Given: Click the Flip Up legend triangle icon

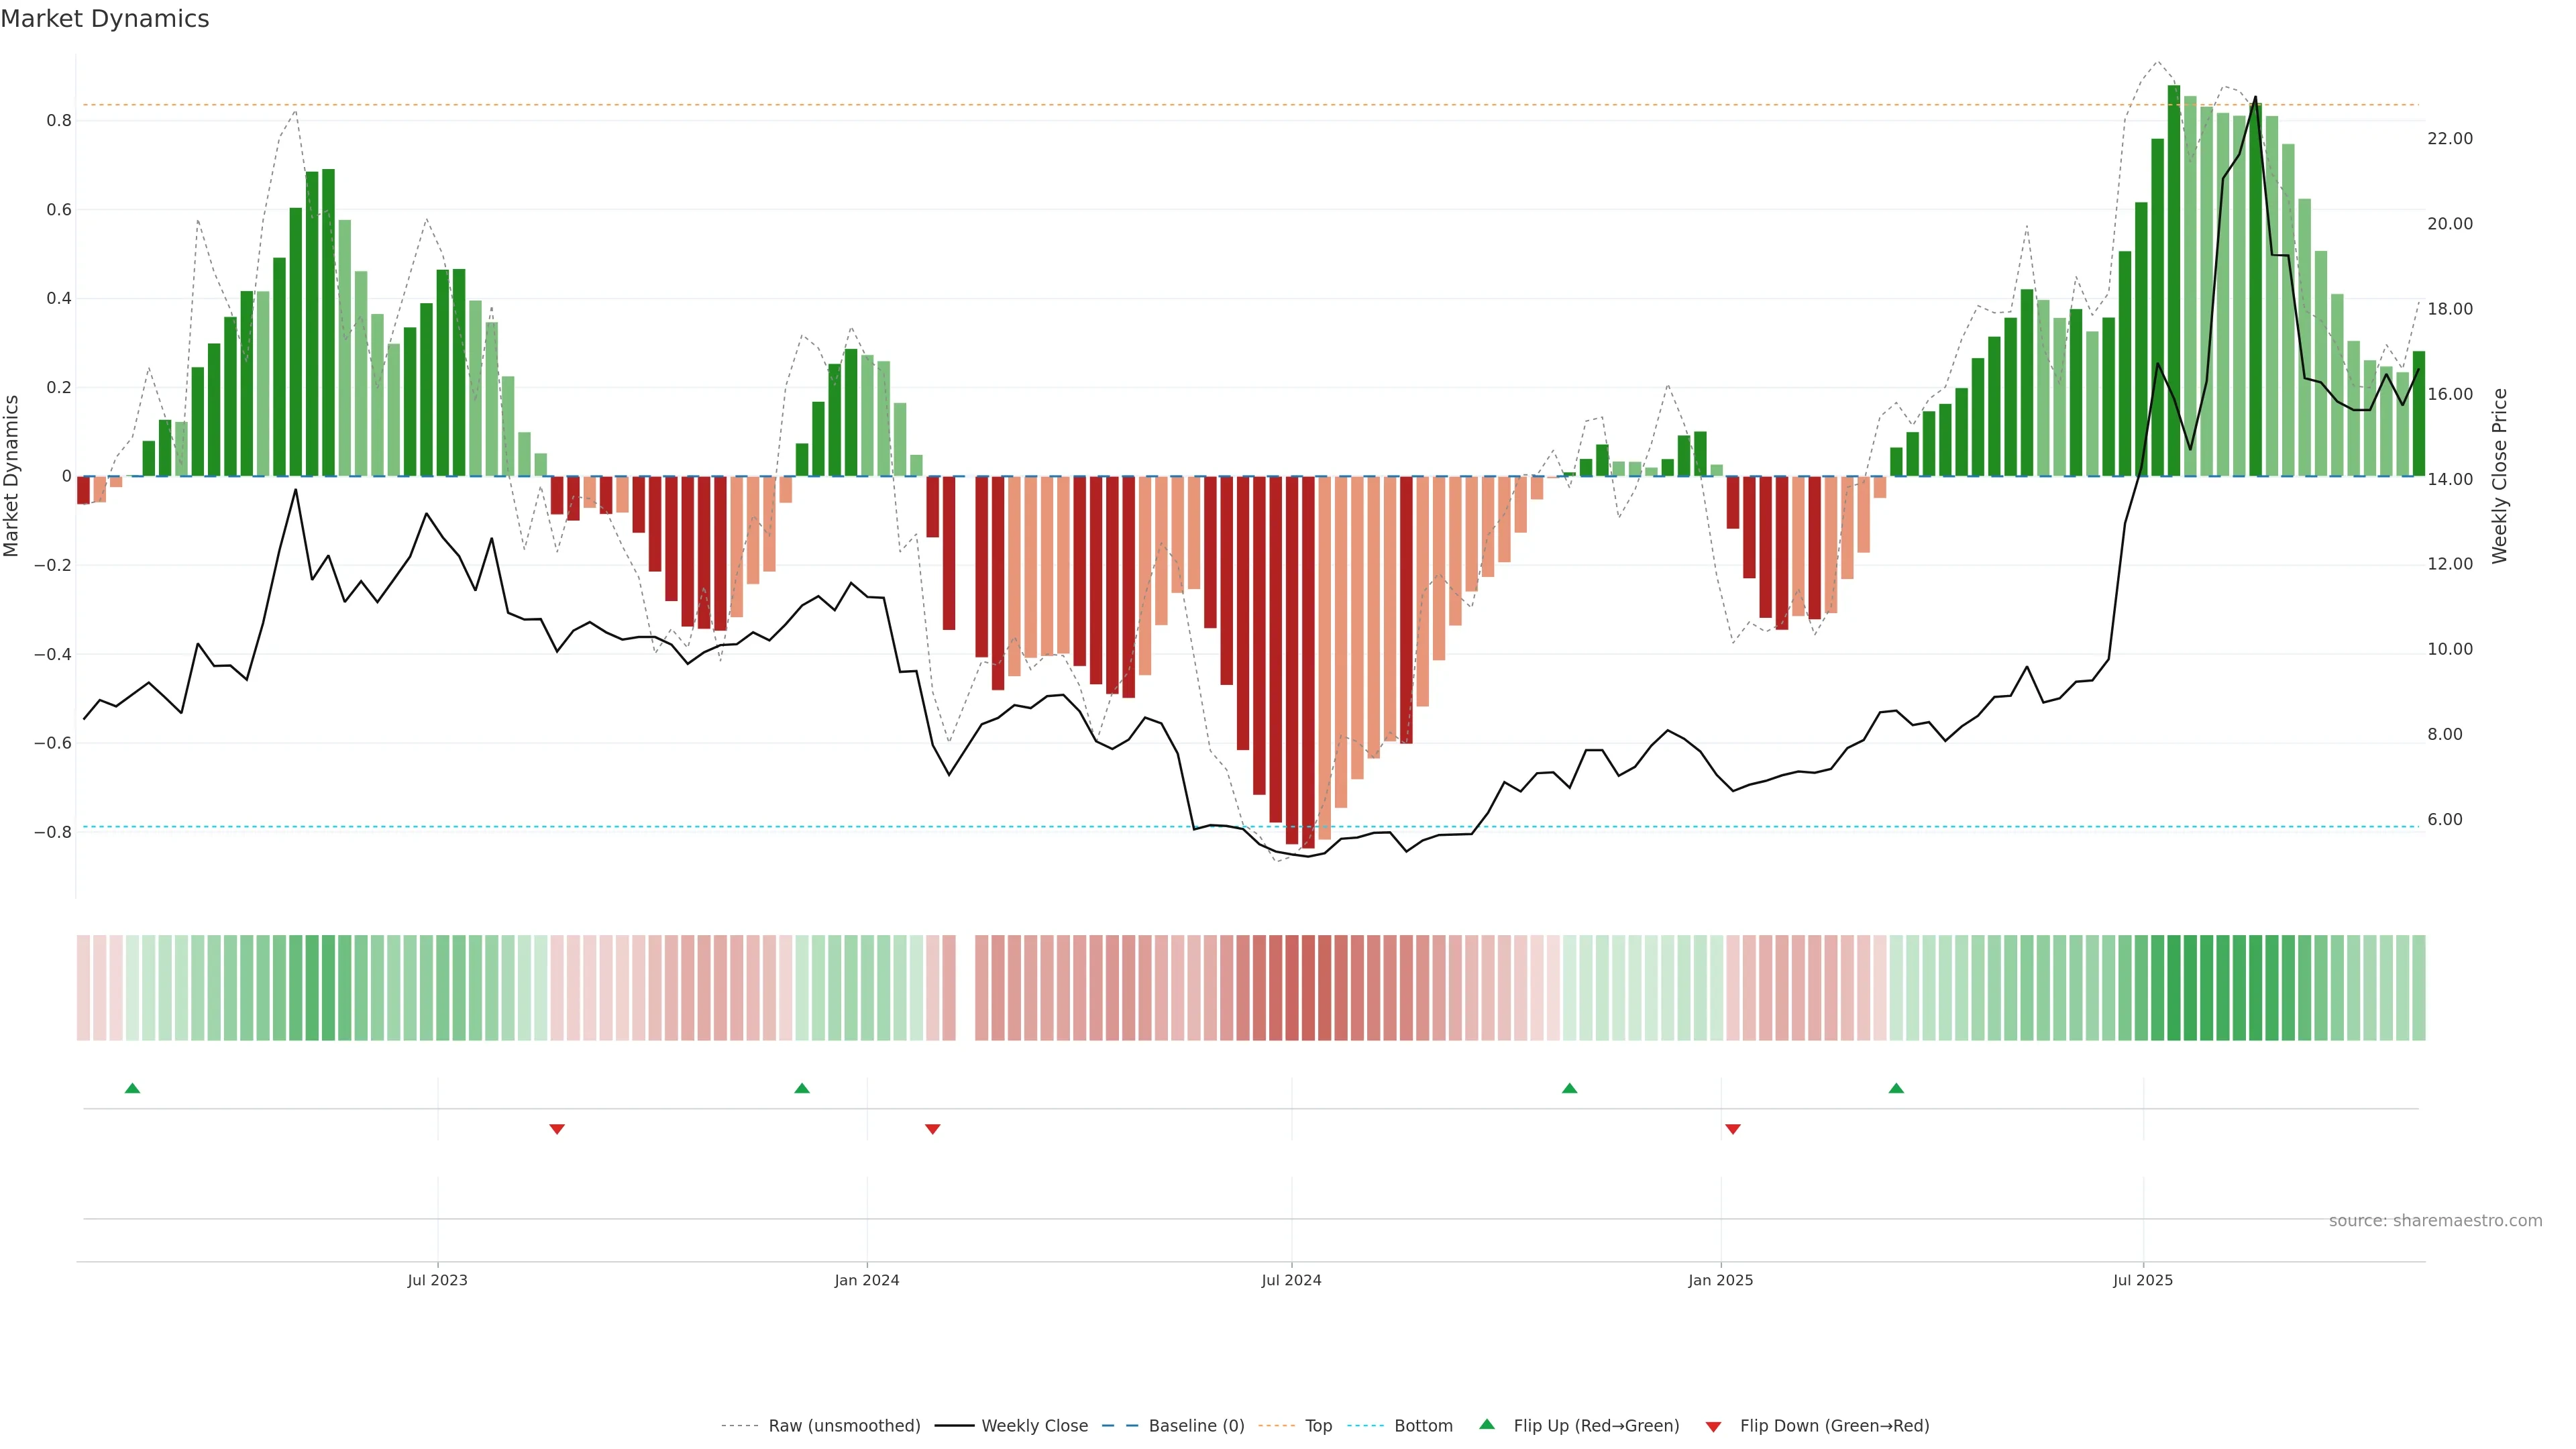Looking at the screenshot, I should coord(1487,1425).
